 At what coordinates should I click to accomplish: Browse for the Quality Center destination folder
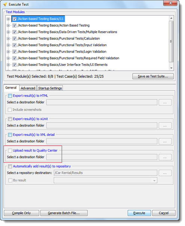[x=165, y=157]
